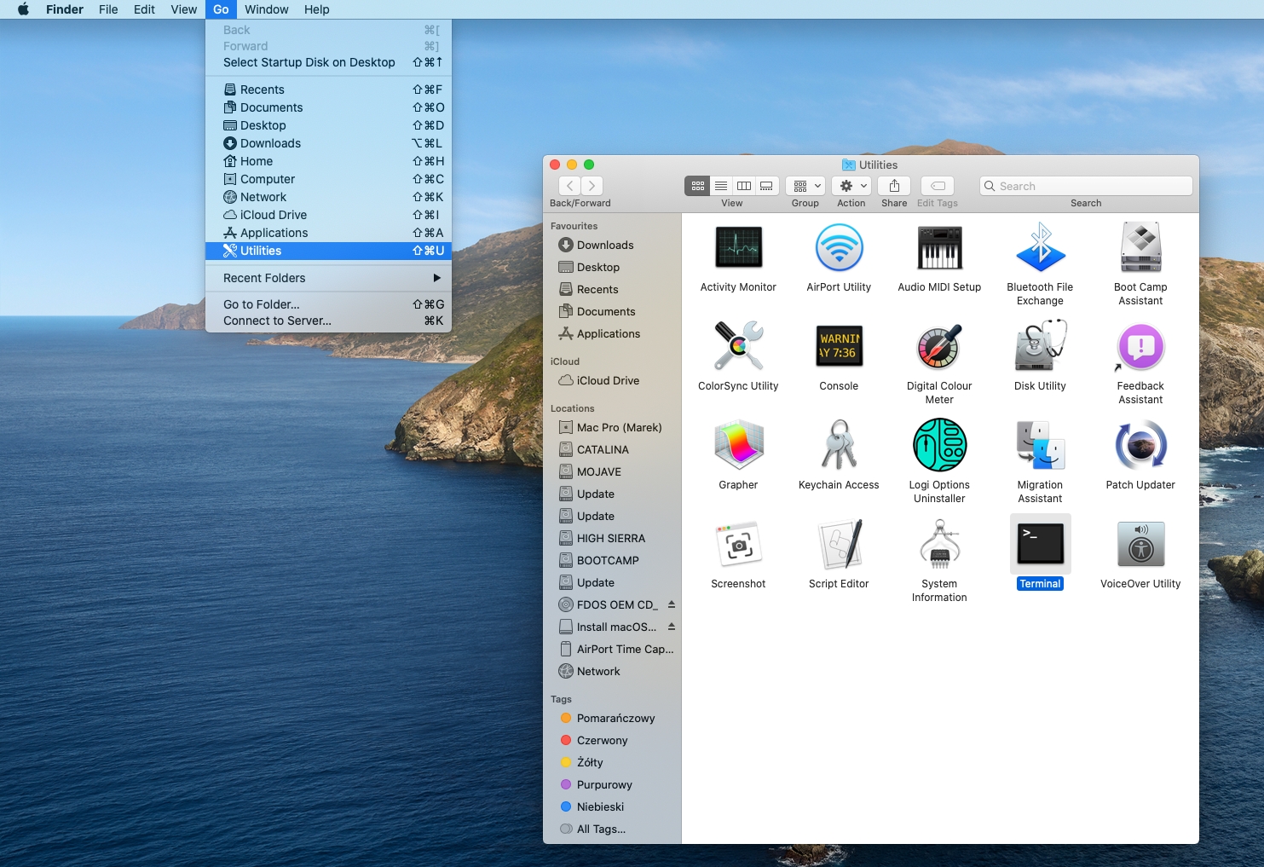Open Desktop in the Finder sidebar
Viewport: 1264px width, 867px height.
click(598, 267)
